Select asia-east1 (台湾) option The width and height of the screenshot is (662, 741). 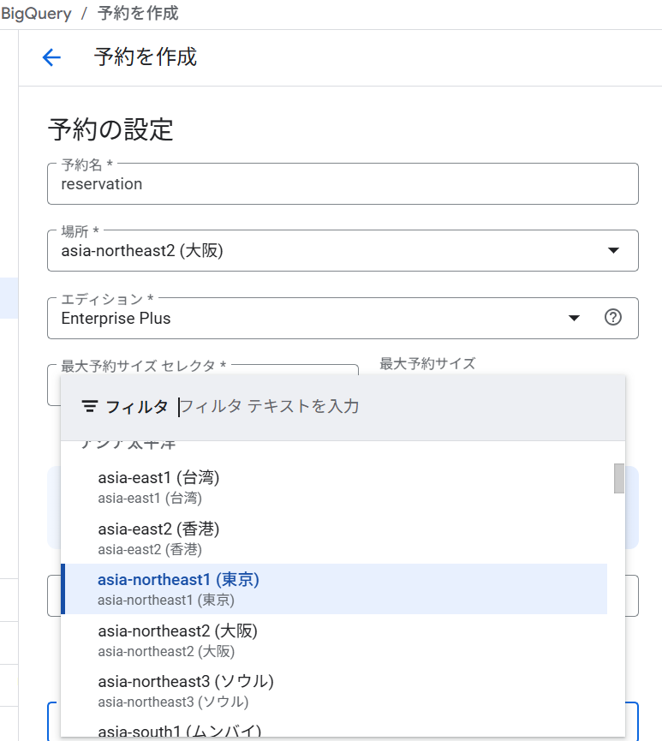click(334, 487)
